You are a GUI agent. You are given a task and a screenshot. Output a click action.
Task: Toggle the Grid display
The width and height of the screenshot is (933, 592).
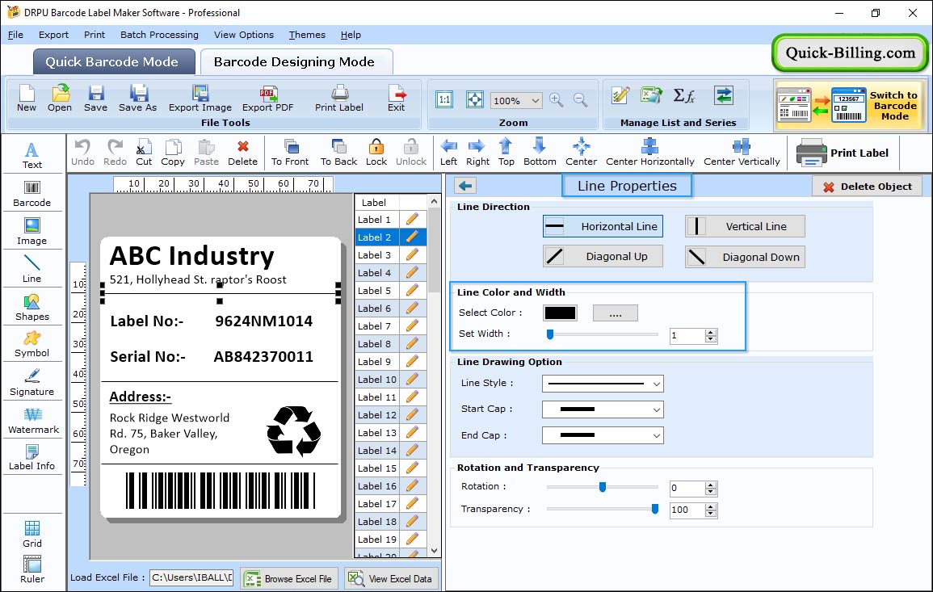coord(32,534)
